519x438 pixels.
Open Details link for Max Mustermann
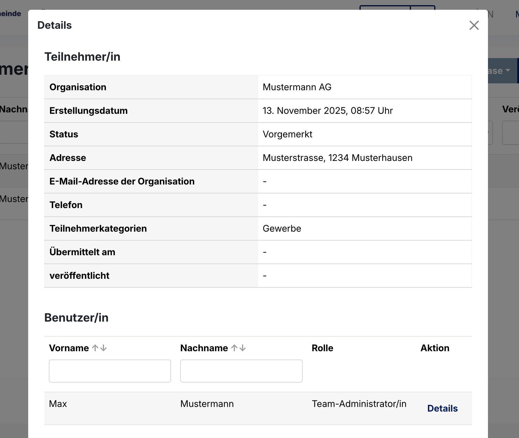[442, 408]
